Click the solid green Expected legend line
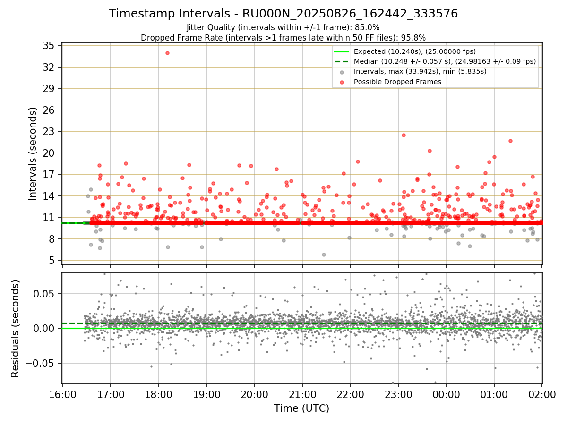The width and height of the screenshot is (567, 425). click(342, 51)
